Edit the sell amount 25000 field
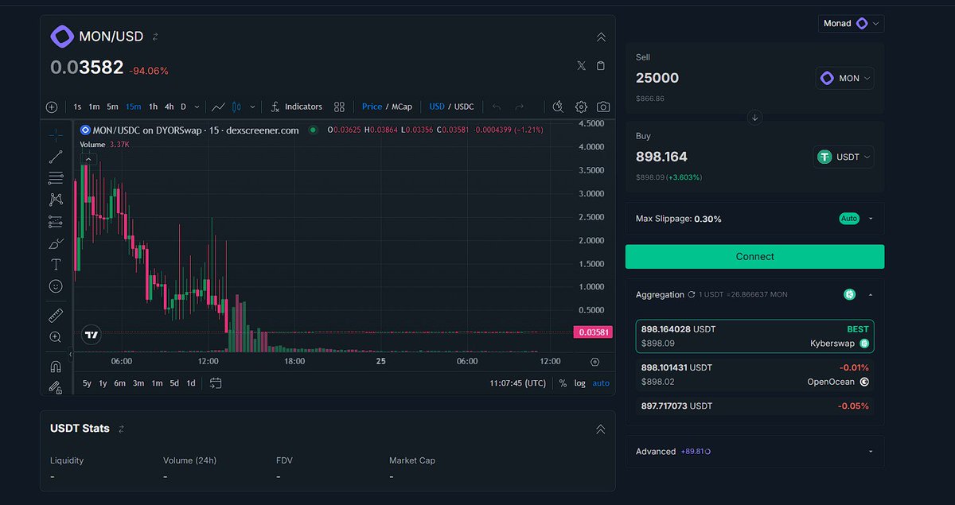This screenshot has width=955, height=505. click(657, 78)
